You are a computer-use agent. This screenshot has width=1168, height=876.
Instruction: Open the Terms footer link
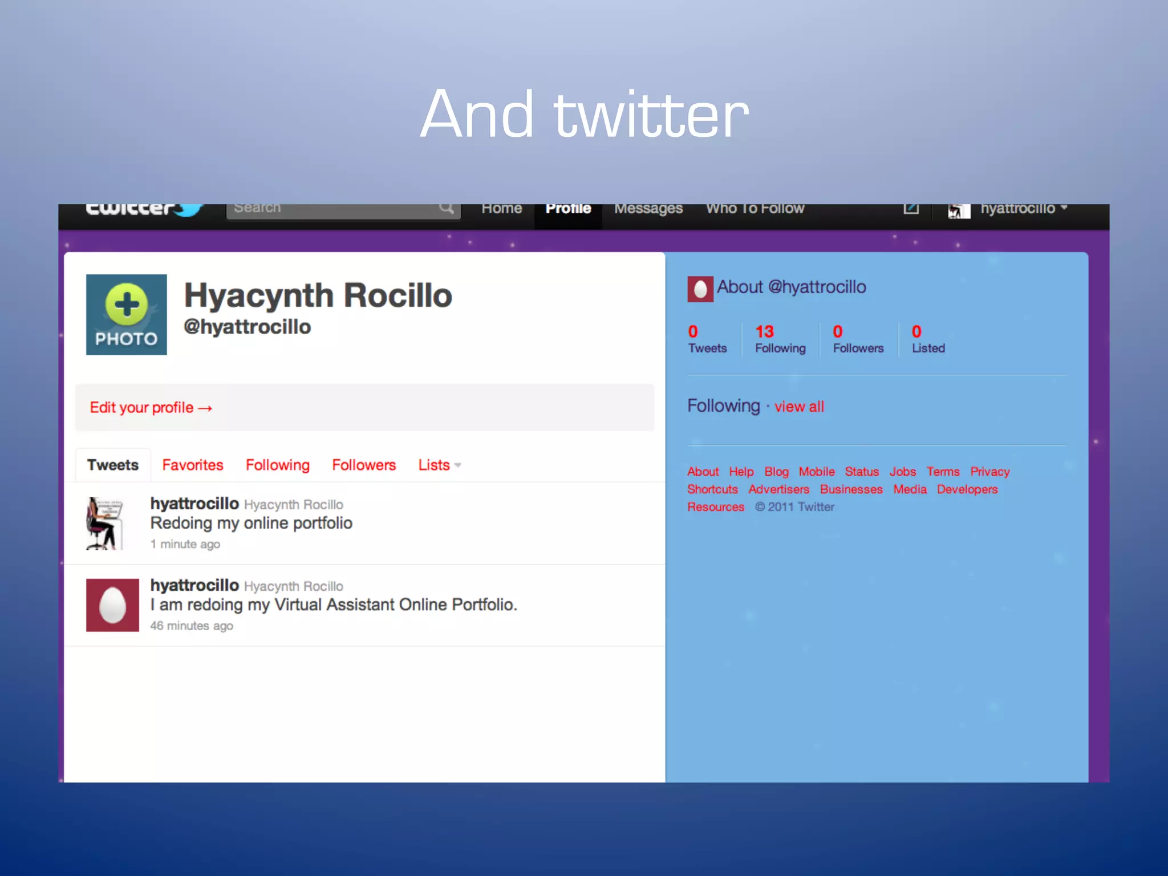coord(943,472)
